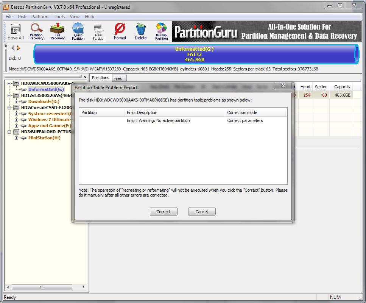
Task: Select MiniStation(H:) tree item
Action: point(44,138)
